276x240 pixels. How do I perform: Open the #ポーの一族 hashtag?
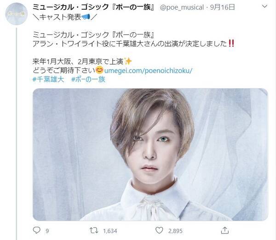(88, 80)
